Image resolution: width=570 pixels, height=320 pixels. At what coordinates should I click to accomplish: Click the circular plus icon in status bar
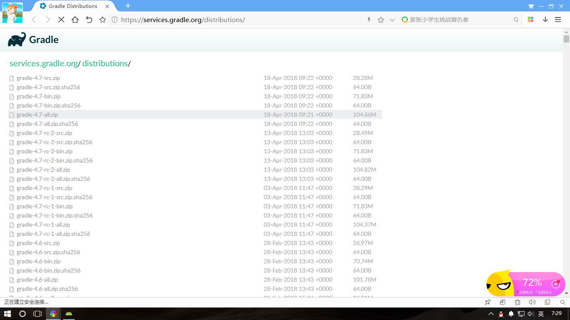pos(503,302)
